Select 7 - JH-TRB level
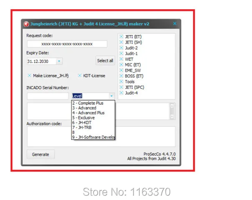The height and width of the screenshot is (200, 252). [x=93, y=127]
